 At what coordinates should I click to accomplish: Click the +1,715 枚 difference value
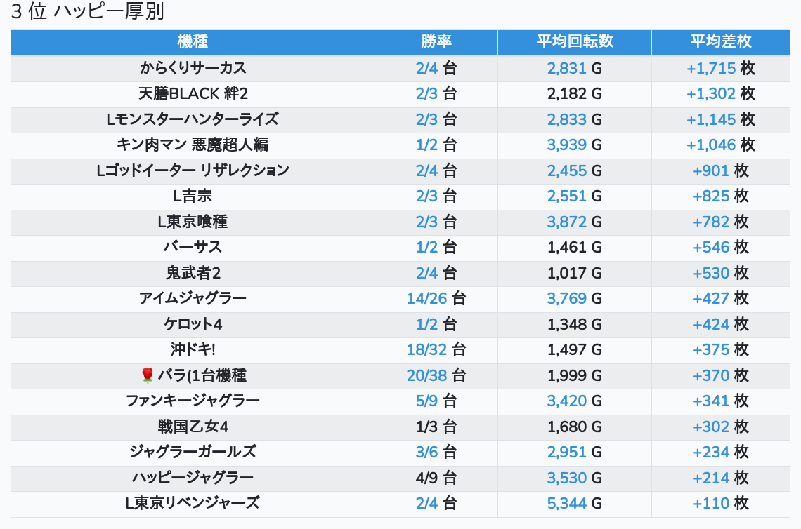[721, 68]
